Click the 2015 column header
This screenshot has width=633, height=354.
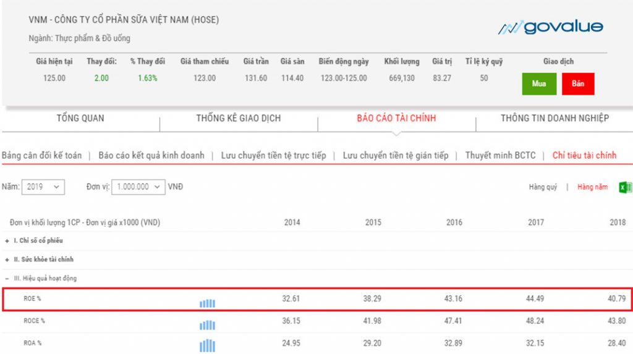click(373, 222)
